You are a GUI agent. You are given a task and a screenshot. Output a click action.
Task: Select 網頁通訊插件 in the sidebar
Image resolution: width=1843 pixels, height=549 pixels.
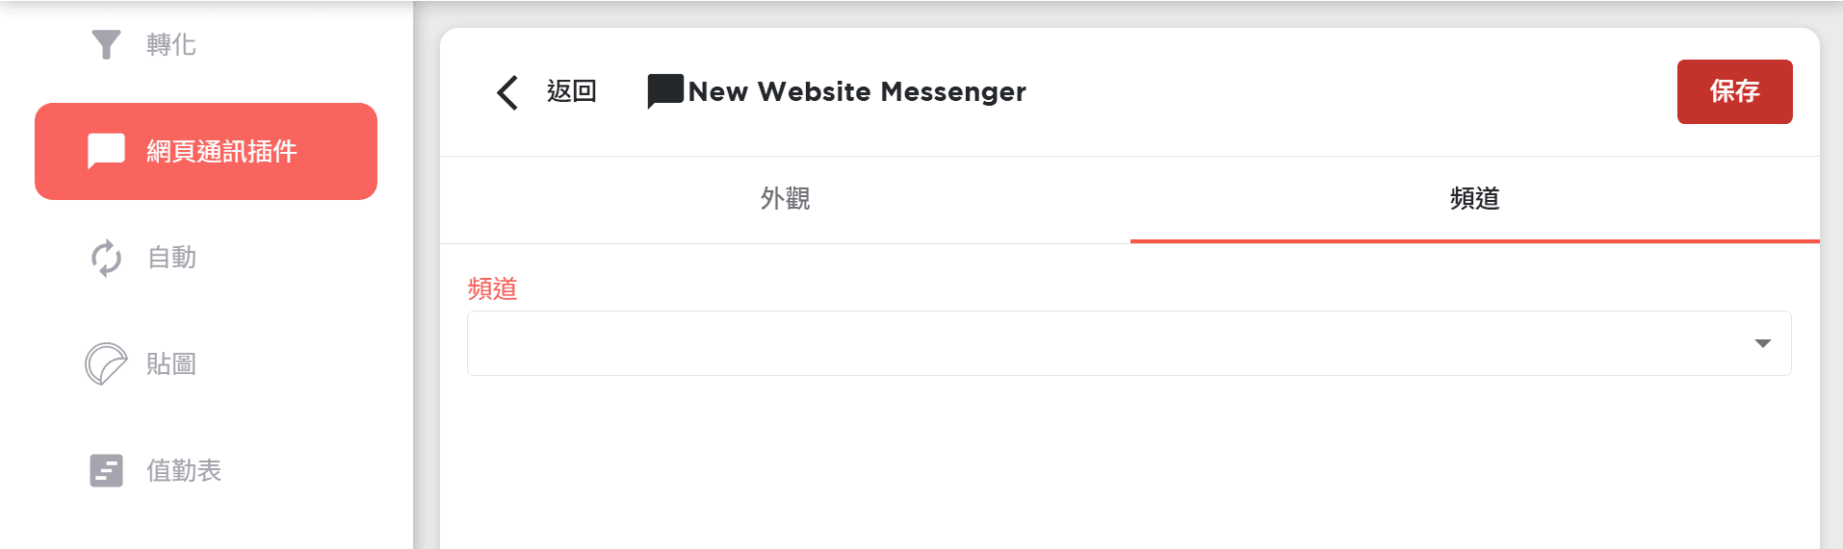[206, 151]
